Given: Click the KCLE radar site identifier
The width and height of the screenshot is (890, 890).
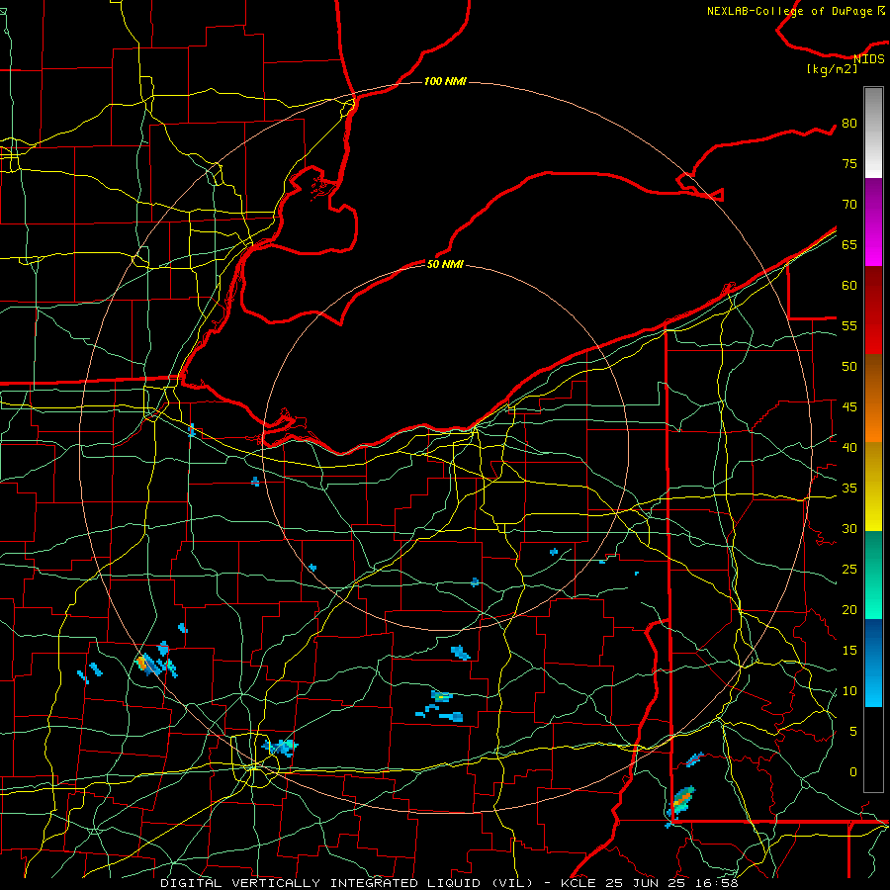Looking at the screenshot, I should click(x=578, y=883).
